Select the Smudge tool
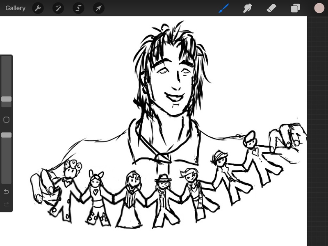Screen dimensions: 328x246 (x=247, y=8)
